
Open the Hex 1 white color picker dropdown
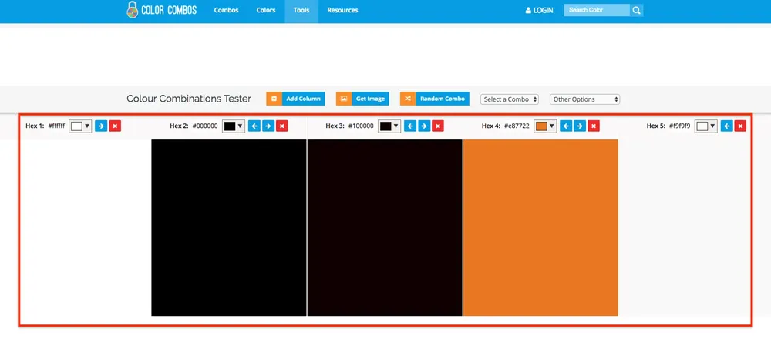pyautogui.click(x=80, y=126)
